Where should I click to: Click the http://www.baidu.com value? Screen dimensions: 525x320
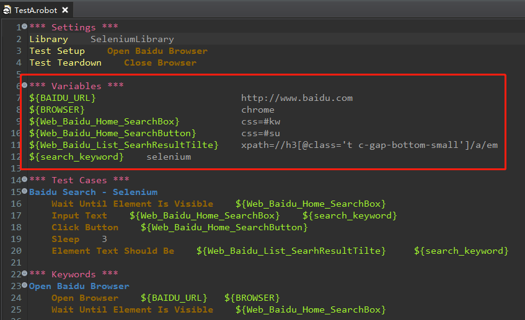point(297,98)
